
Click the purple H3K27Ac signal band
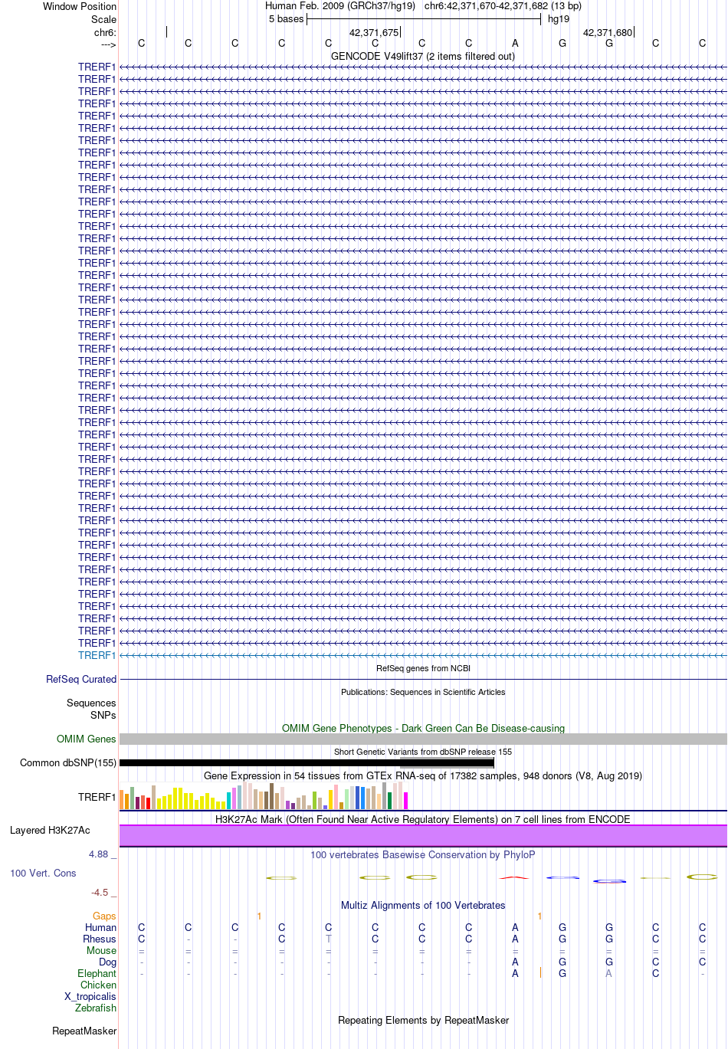tap(423, 835)
